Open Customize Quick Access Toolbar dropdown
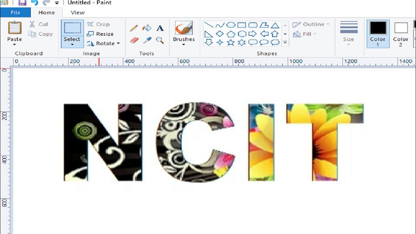This screenshot has width=416, height=234. coord(57,3)
